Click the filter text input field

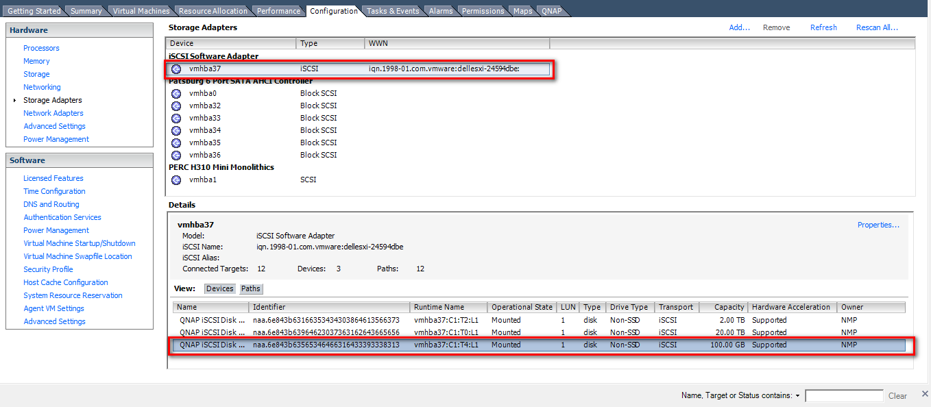843,396
